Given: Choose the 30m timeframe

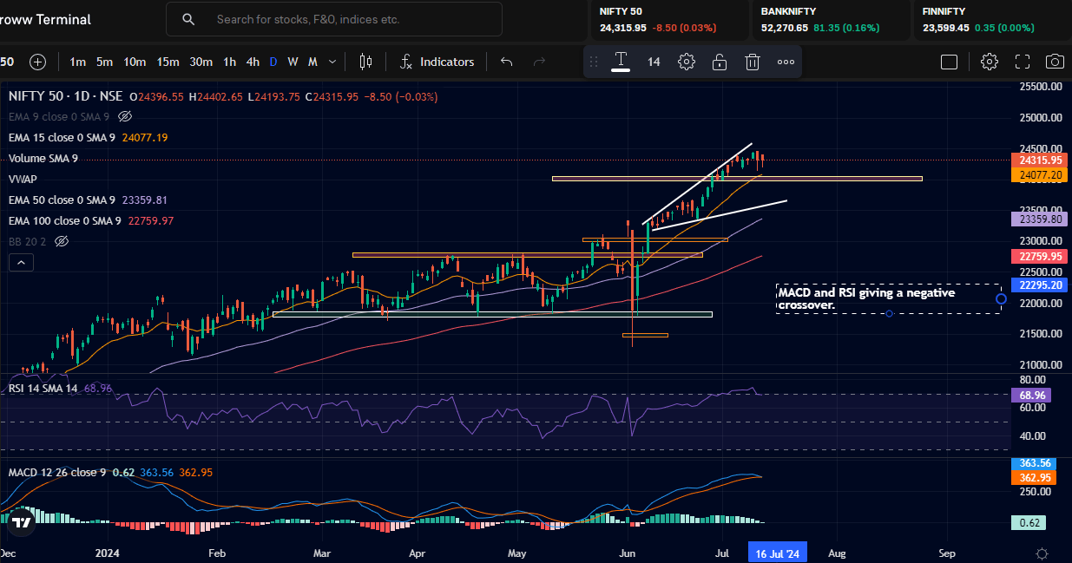Looking at the screenshot, I should (201, 62).
